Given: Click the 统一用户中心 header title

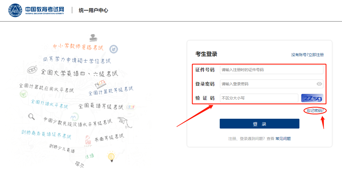Looking at the screenshot, I should tap(93, 10).
